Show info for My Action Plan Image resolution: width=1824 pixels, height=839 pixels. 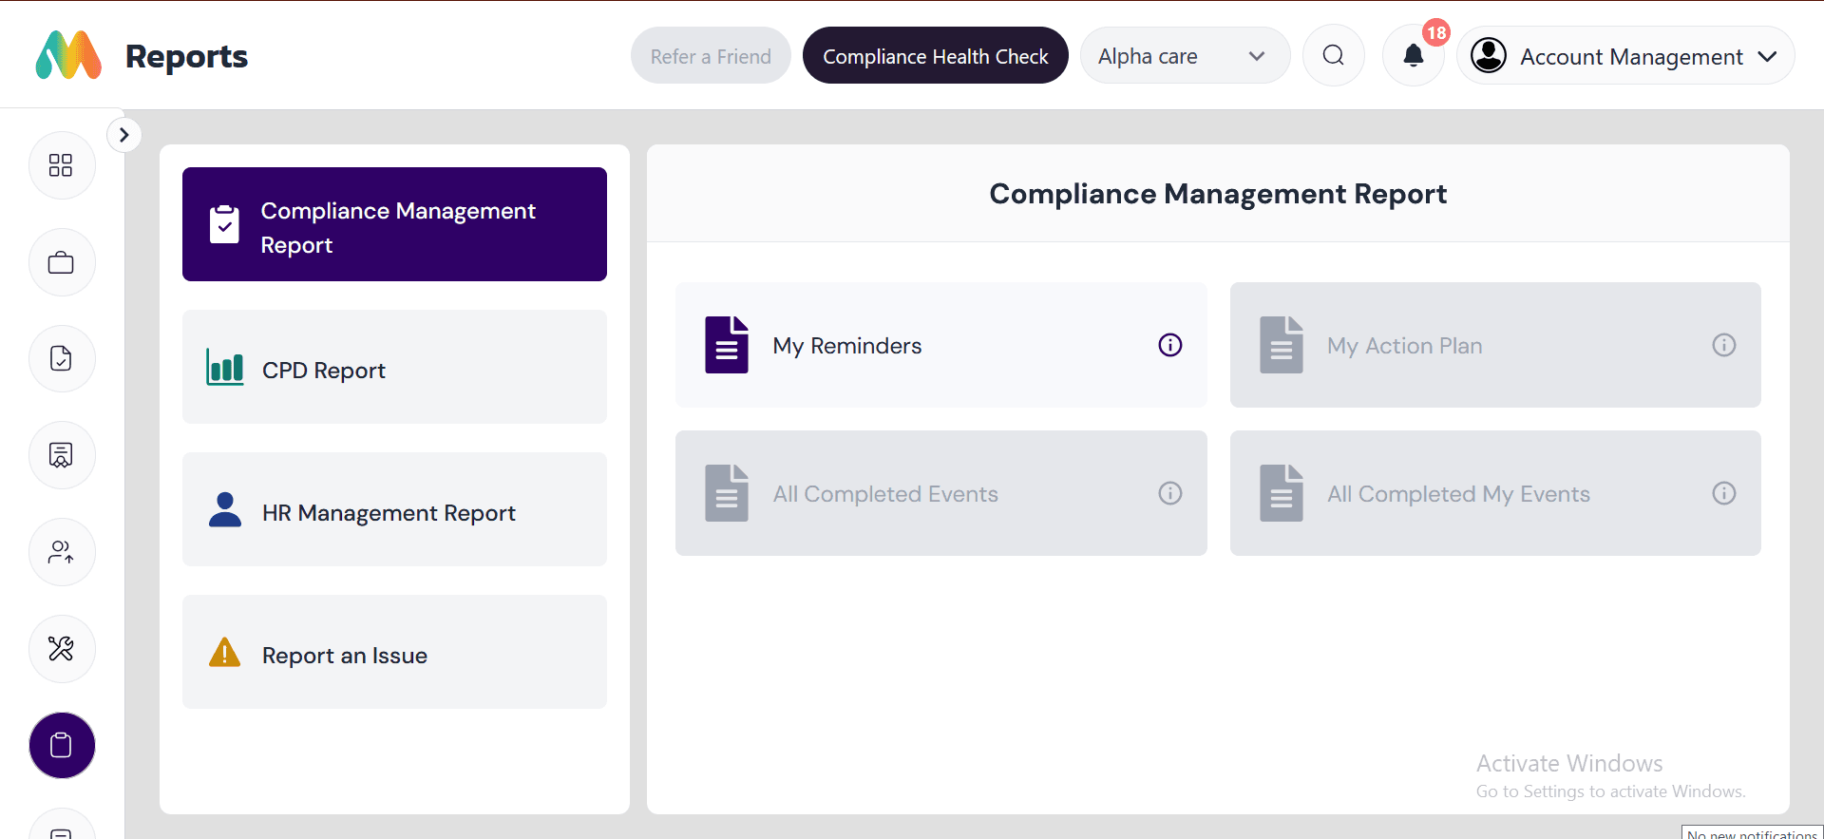pos(1723,345)
